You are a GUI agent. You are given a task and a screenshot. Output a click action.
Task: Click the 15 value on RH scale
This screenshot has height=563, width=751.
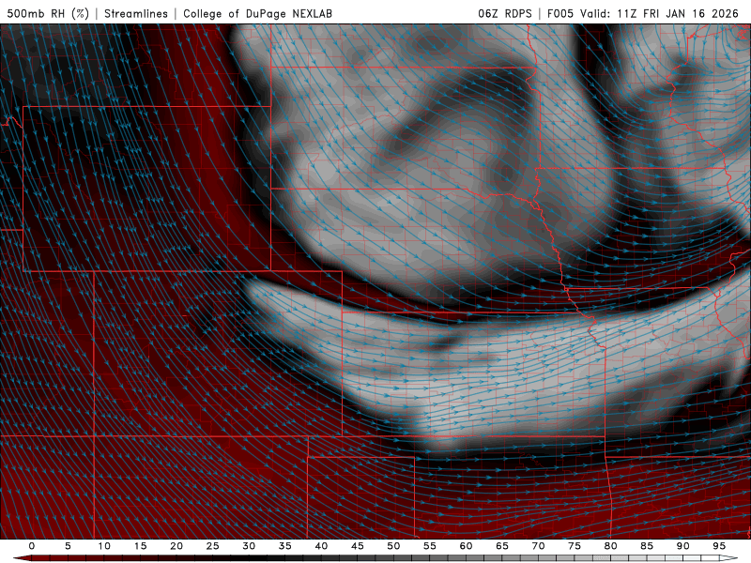click(140, 546)
